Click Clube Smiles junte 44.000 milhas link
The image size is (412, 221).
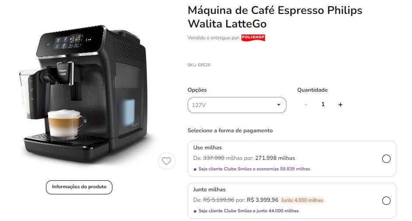click(248, 211)
